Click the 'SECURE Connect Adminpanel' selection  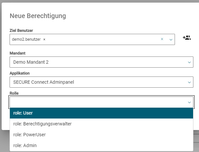[x=43, y=82]
